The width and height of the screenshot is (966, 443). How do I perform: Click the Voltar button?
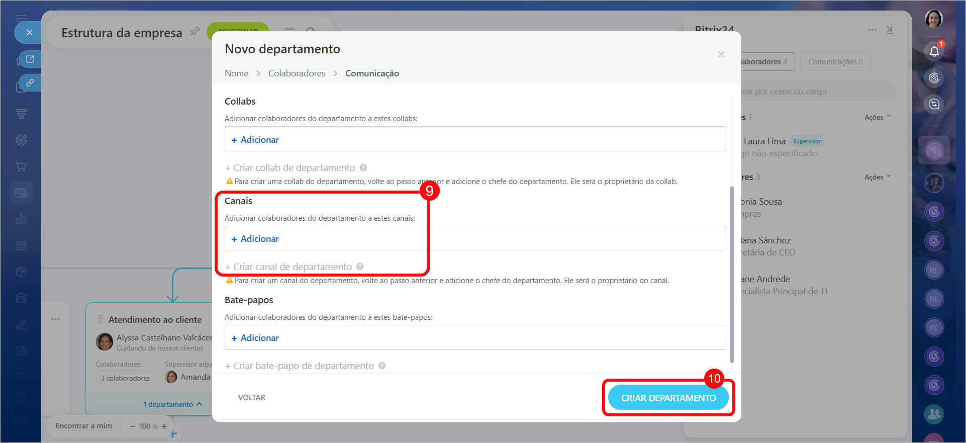251,398
